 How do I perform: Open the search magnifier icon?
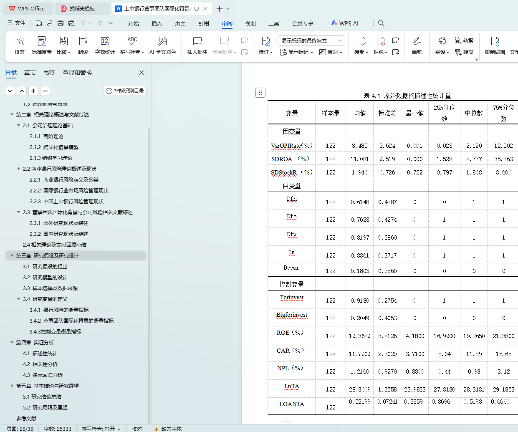tap(381, 23)
